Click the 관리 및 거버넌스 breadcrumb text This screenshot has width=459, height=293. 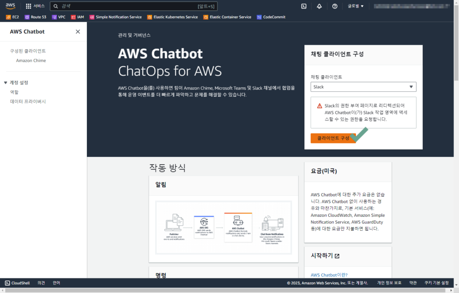coord(134,35)
